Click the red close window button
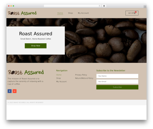This screenshot has width=153, height=129. 9,6
